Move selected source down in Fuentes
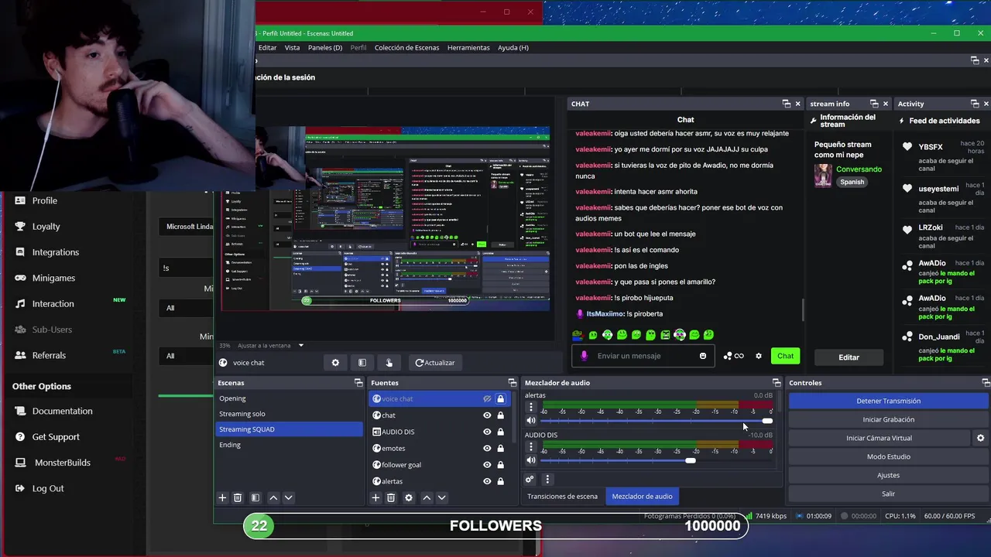 pos(441,497)
